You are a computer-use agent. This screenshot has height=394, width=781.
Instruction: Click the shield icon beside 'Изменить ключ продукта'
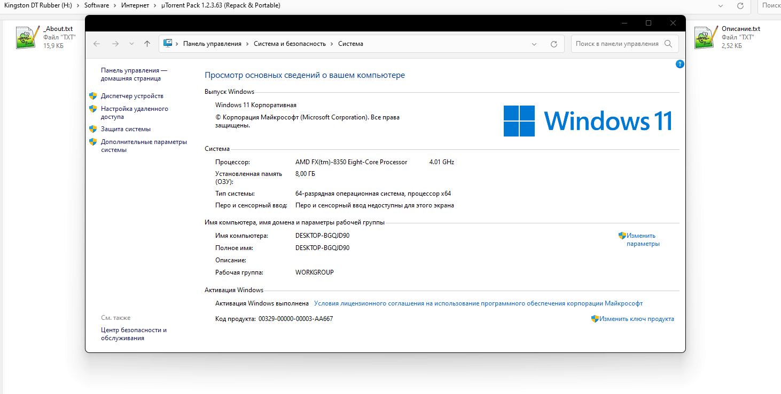tap(595, 319)
